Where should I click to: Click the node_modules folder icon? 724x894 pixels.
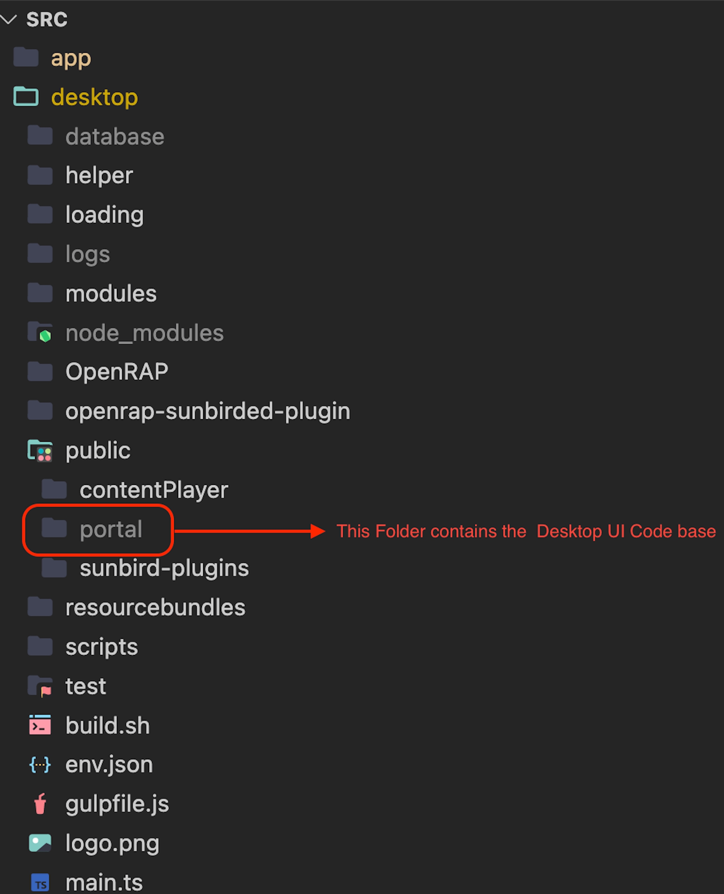click(x=40, y=333)
